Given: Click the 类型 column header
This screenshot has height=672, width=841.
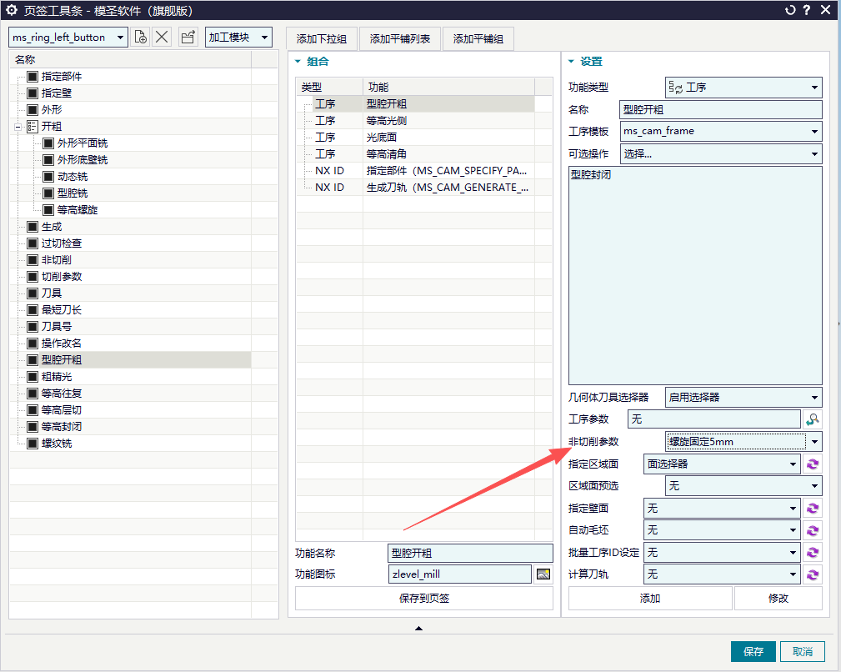Looking at the screenshot, I should pyautogui.click(x=329, y=87).
